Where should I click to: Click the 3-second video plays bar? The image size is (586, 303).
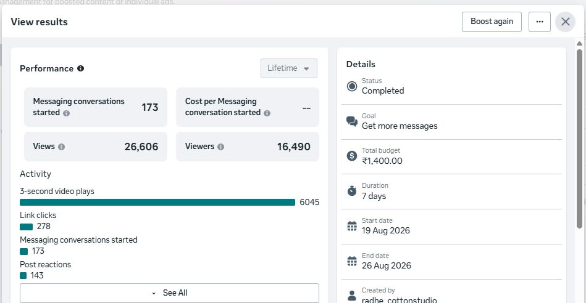pyautogui.click(x=157, y=202)
